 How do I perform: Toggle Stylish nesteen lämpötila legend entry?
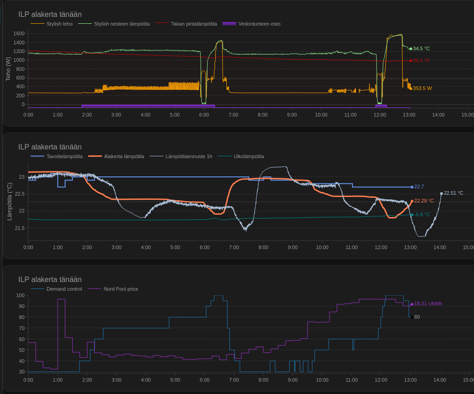coord(122,24)
